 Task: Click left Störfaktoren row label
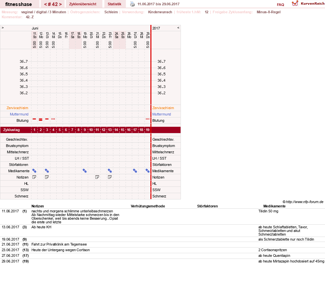pyautogui.click(x=19, y=165)
